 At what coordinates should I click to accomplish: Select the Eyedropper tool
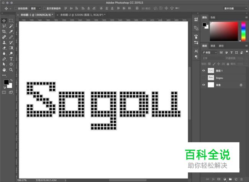tap(11, 32)
